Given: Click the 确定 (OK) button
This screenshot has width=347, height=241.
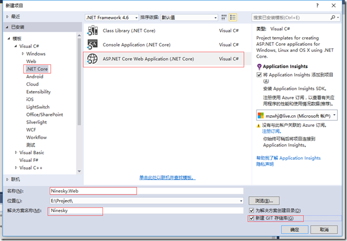Looking at the screenshot, I should coord(295,230).
